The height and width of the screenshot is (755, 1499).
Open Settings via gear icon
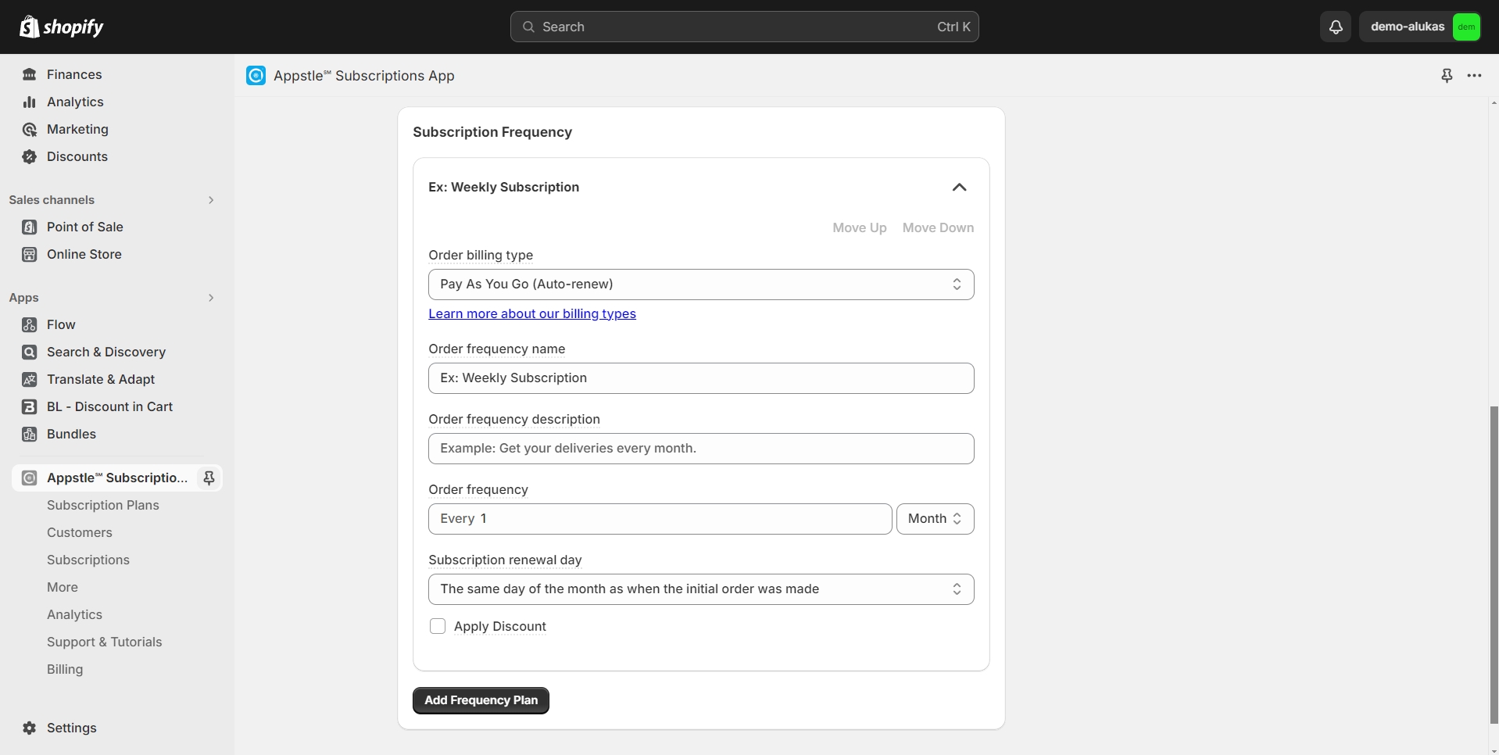point(30,728)
